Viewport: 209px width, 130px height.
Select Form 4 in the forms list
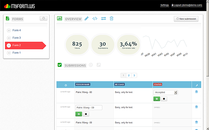coord(17,30)
